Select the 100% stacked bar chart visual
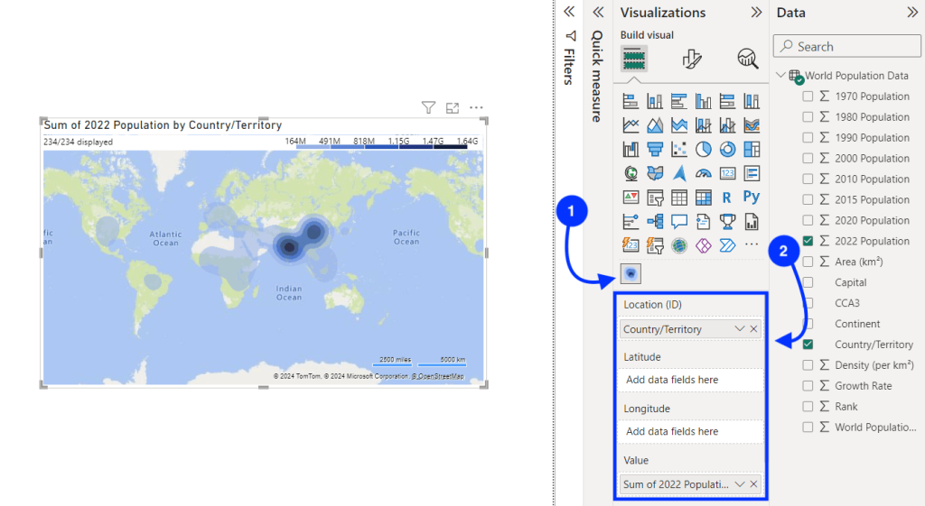925x506 pixels. point(727,101)
